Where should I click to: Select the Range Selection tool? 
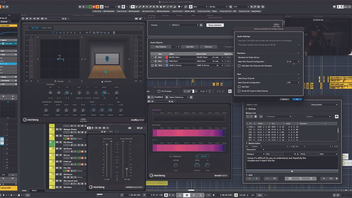tap(136, 7)
